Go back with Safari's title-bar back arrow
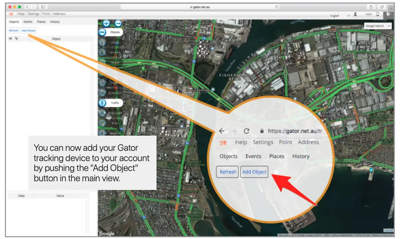This screenshot has height=239, width=400. [27, 7]
